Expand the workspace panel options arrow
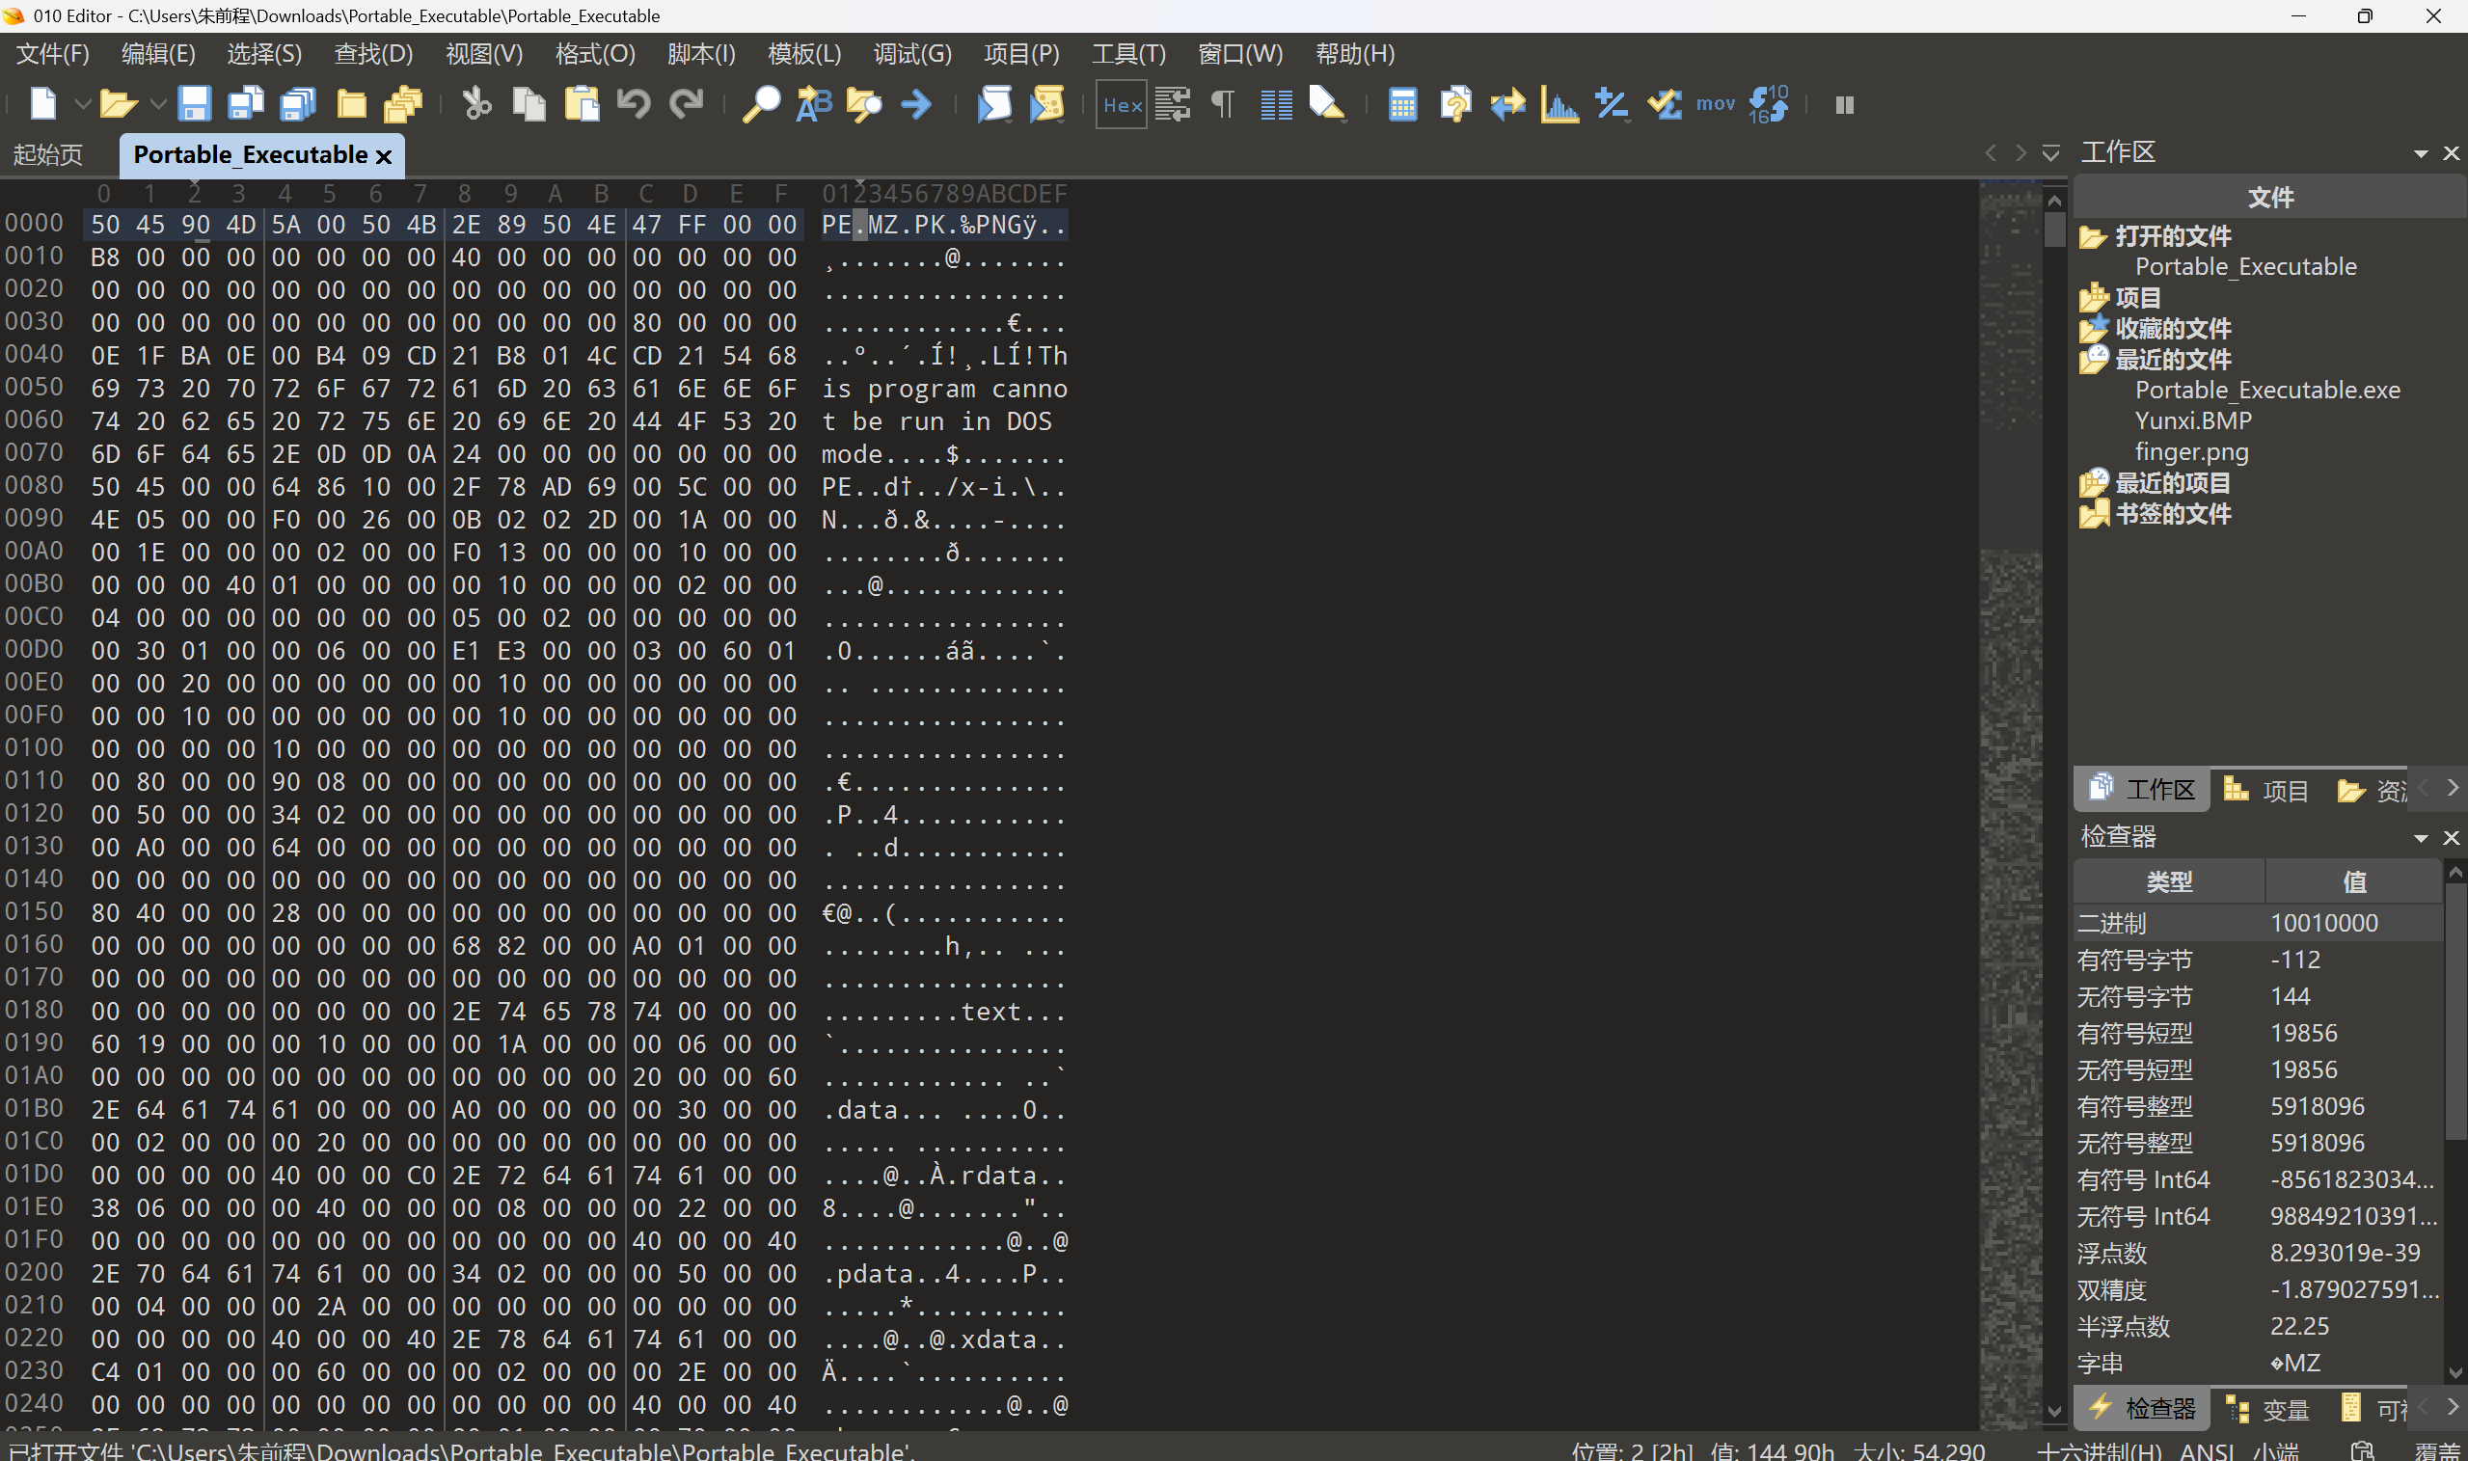 coord(2420,153)
